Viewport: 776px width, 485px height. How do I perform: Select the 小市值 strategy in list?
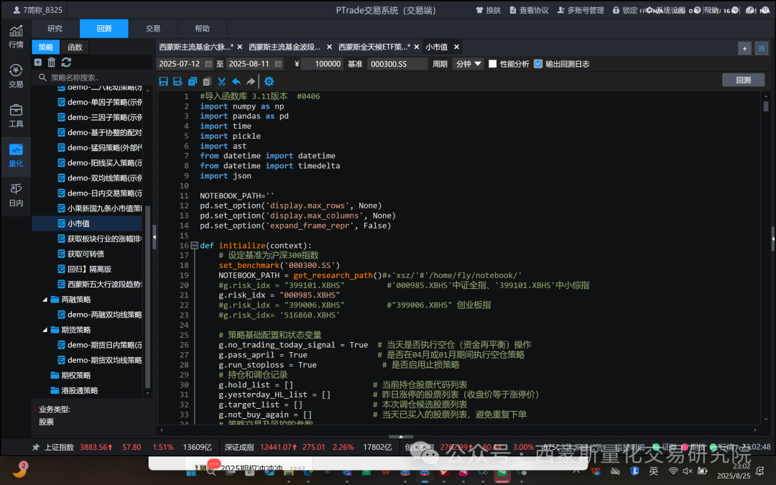pyautogui.click(x=87, y=223)
